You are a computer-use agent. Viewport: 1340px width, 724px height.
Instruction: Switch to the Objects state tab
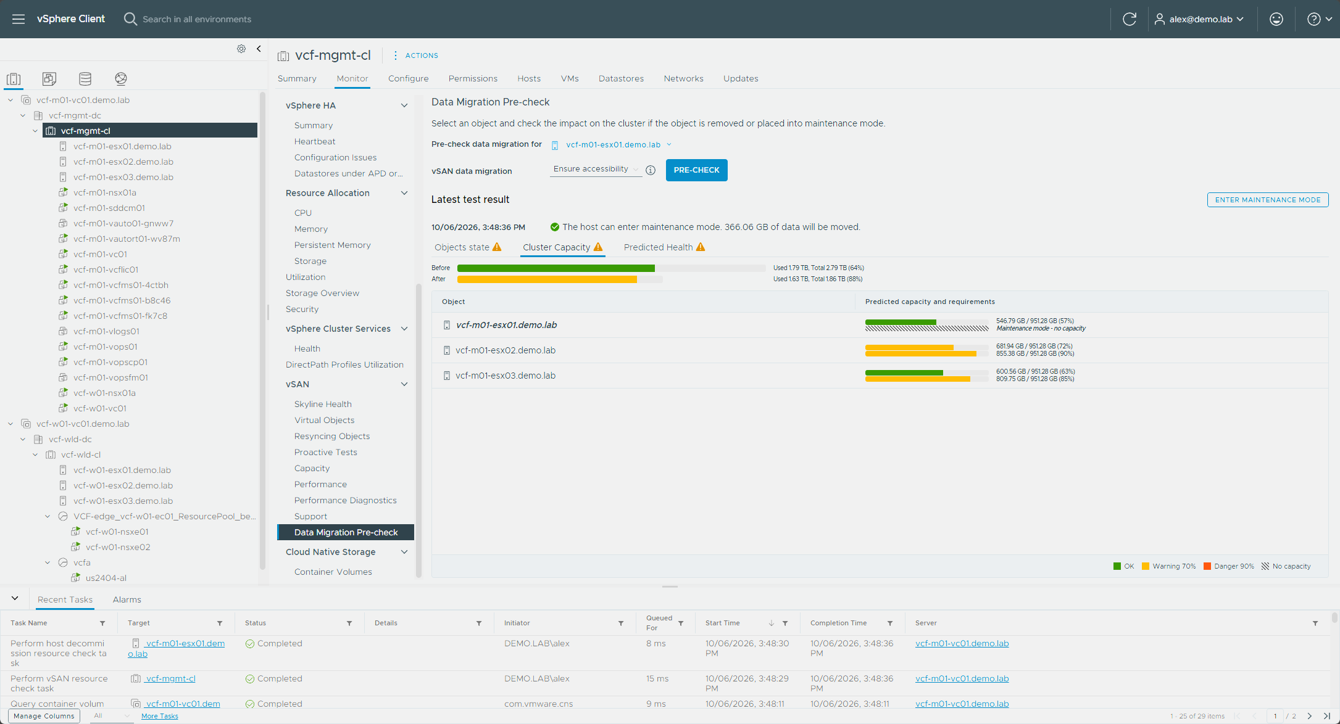coord(462,247)
